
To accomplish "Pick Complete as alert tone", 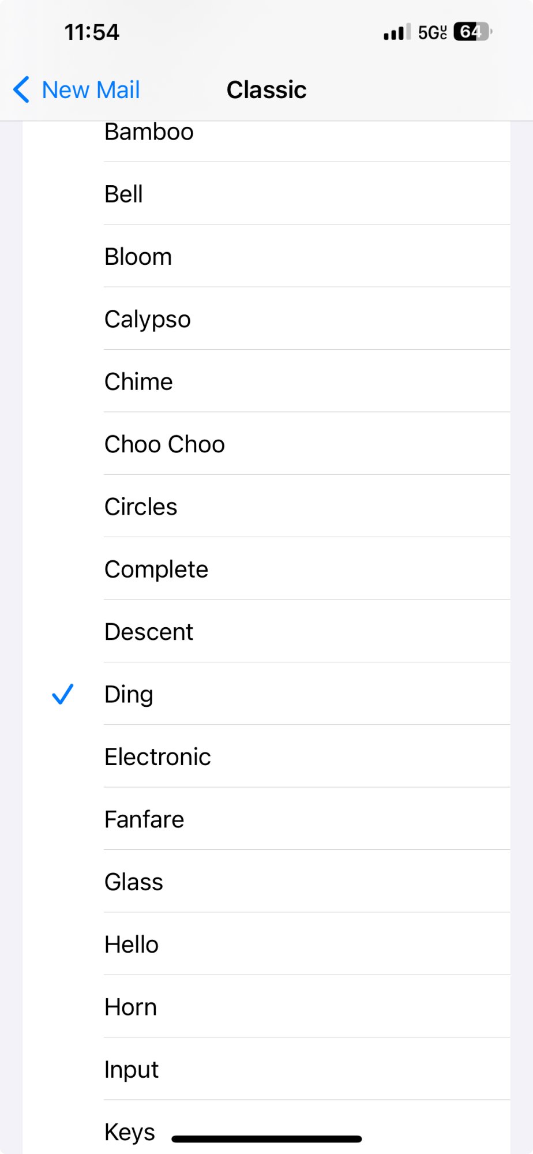I will tap(156, 569).
